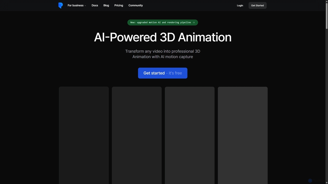Select the first placeholder card on the left

click(x=84, y=135)
